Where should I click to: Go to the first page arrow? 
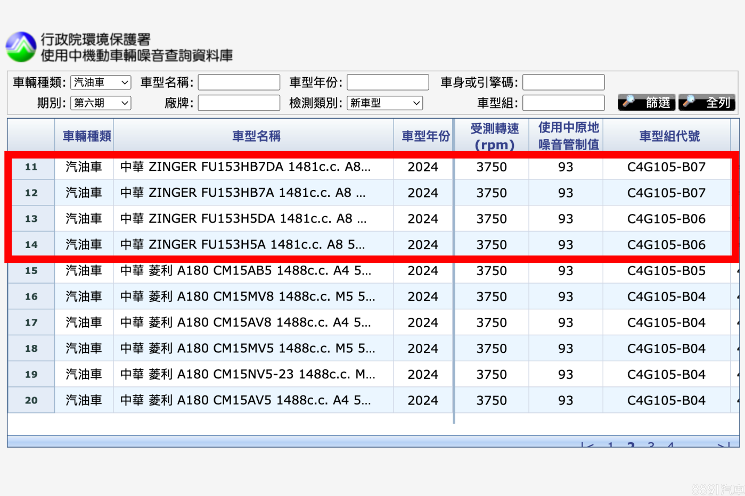587,445
